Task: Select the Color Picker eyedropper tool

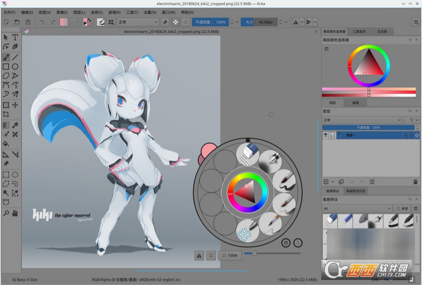Action: point(15,125)
